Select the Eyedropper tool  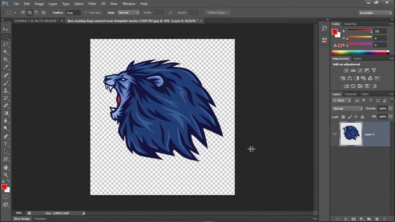coord(6,67)
